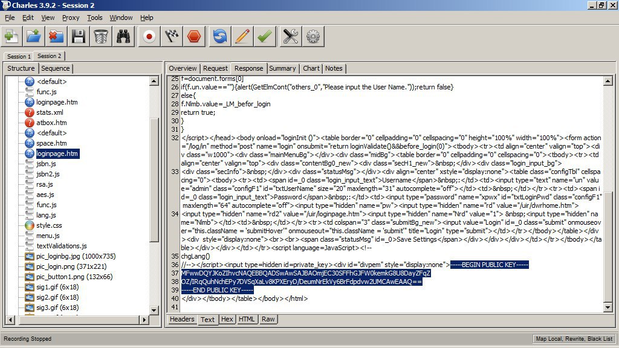Image resolution: width=619 pixels, height=348 pixels.
Task: Open the Window menu
Action: point(121,18)
